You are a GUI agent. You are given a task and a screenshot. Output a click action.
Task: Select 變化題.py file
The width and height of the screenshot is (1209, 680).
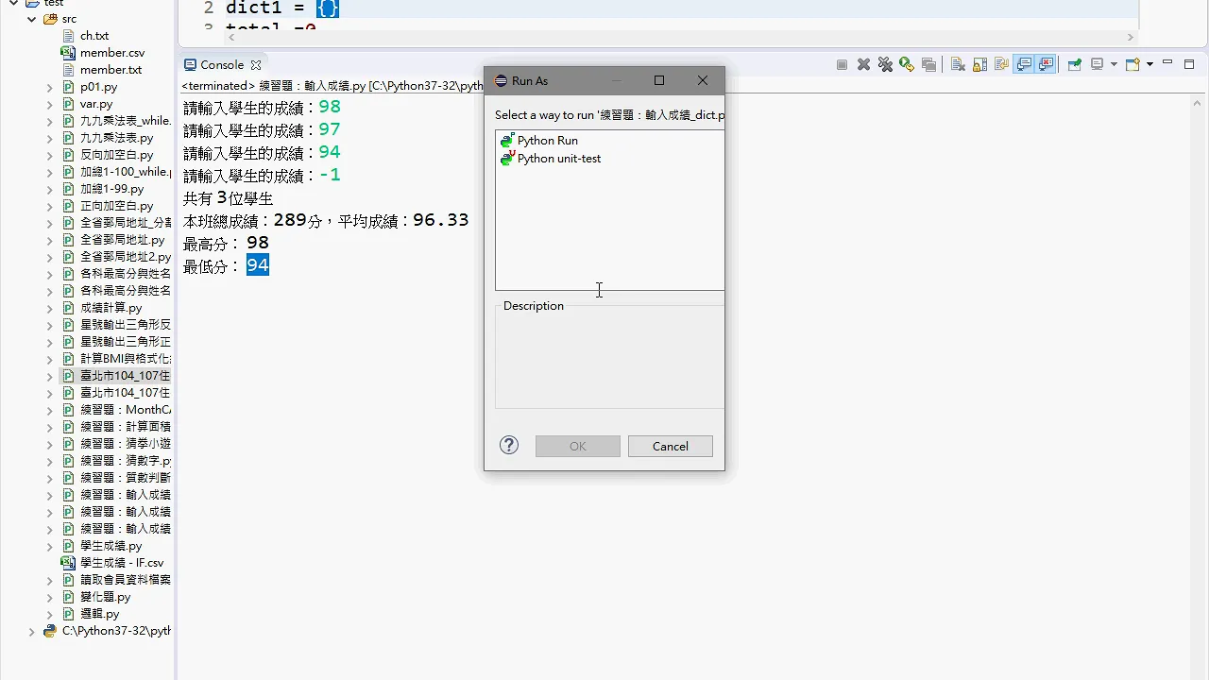(x=105, y=597)
